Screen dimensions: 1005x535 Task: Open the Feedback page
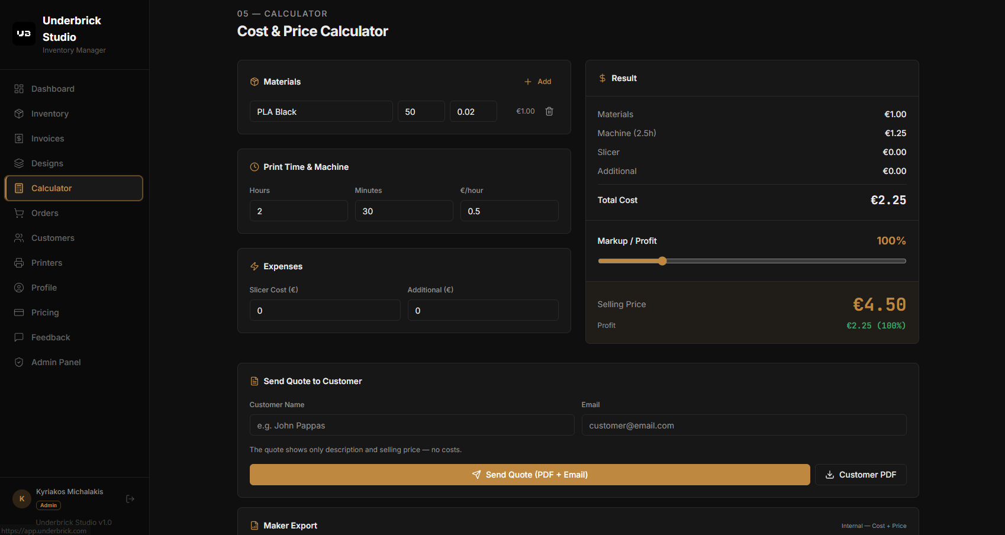pyautogui.click(x=74, y=337)
